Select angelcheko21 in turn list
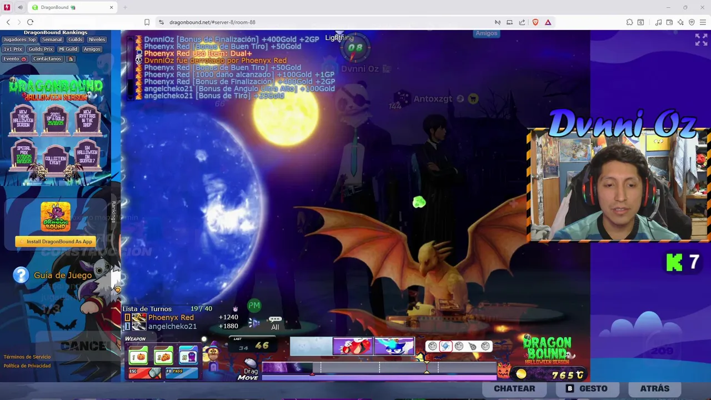This screenshot has height=400, width=711. click(x=172, y=326)
